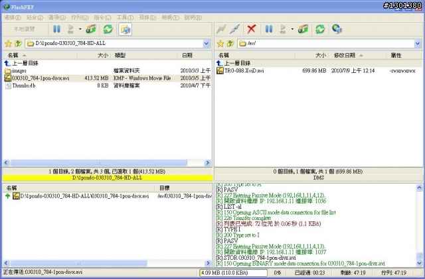
Task: Select the Thumbs.db file
Action: coord(20,85)
